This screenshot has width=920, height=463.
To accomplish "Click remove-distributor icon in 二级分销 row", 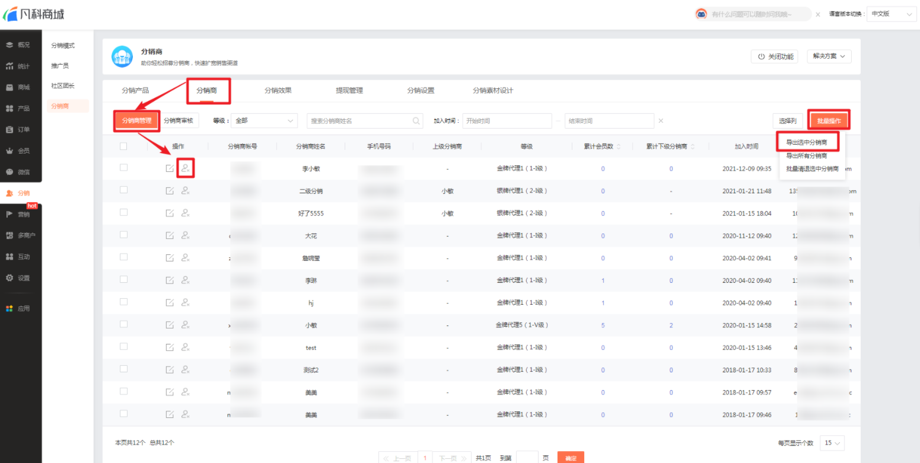I will pyautogui.click(x=186, y=190).
